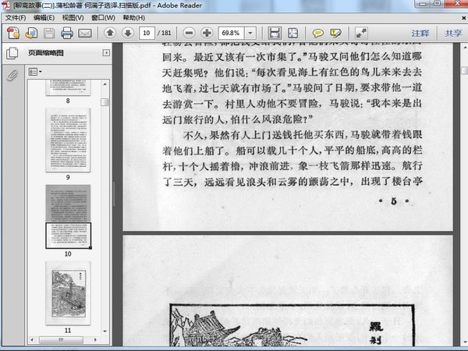Add a sticky note comment
The image size is (468, 351).
[x=317, y=33]
